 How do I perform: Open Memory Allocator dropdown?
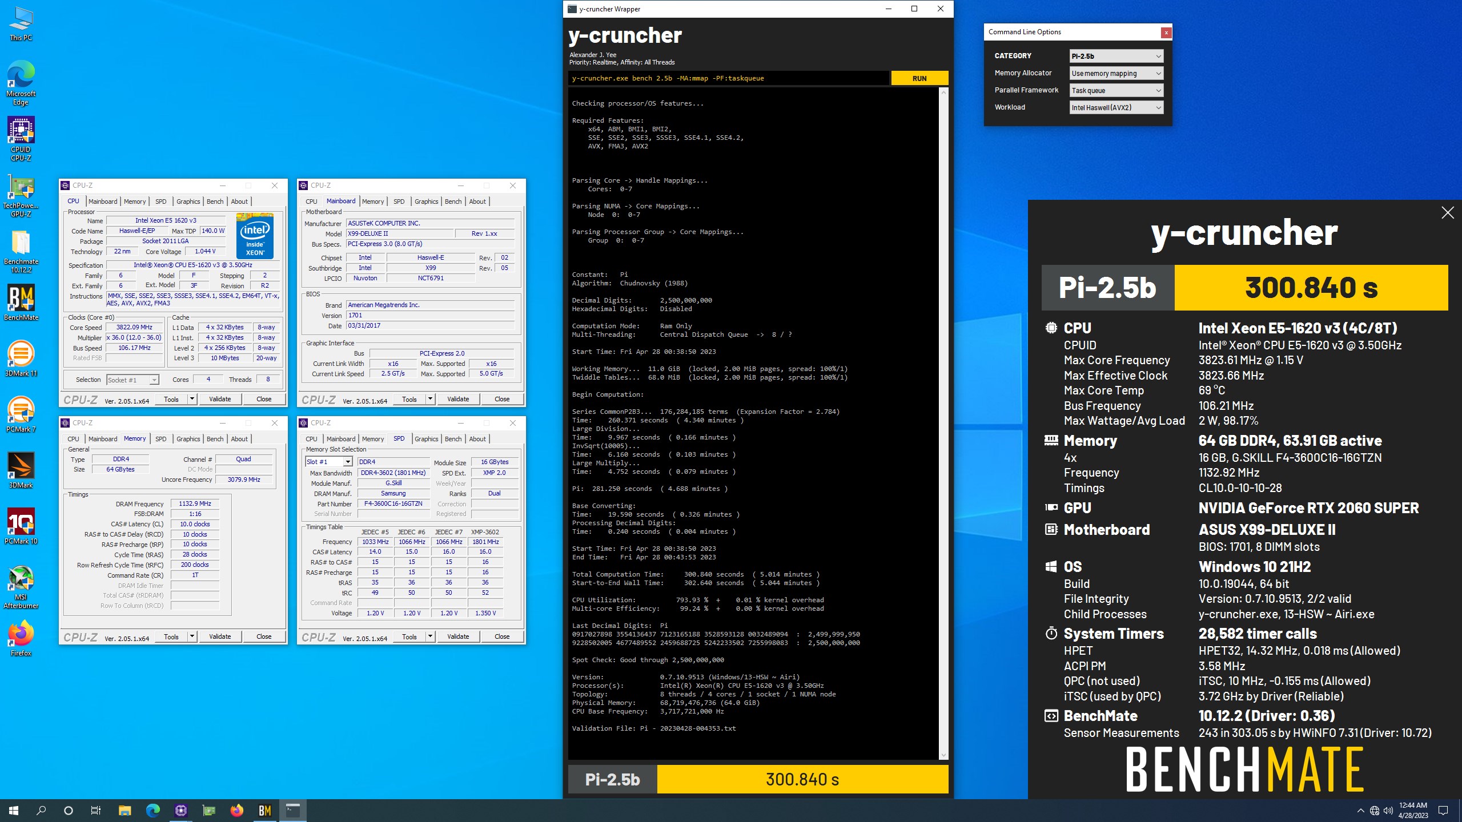pos(1116,73)
